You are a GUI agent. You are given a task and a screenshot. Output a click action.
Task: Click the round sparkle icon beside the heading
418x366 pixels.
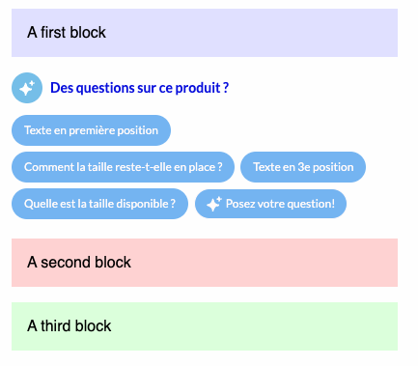tap(27, 88)
